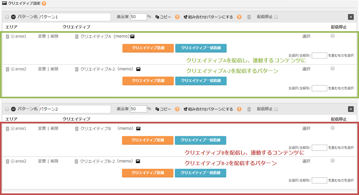Check the 配信停止 box for クリエイティブA-2

333,68
